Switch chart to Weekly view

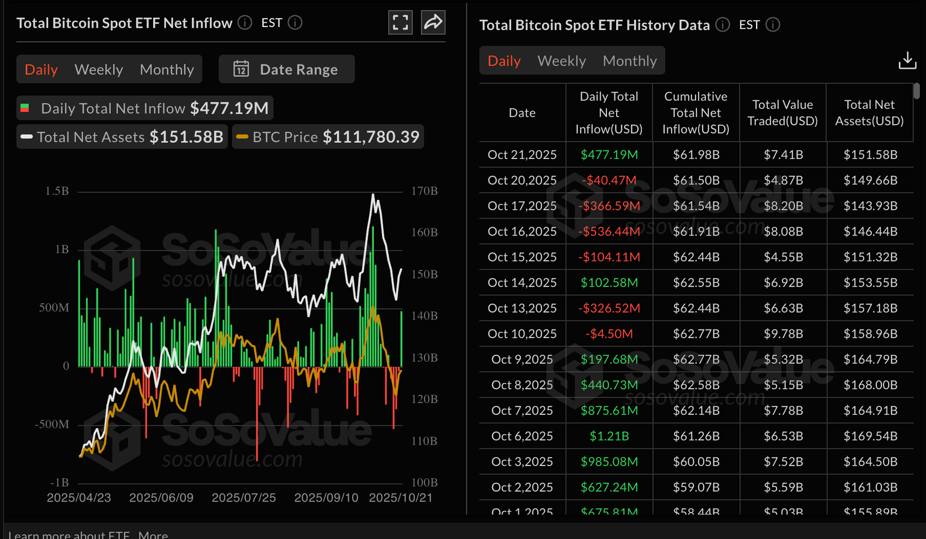(x=99, y=69)
